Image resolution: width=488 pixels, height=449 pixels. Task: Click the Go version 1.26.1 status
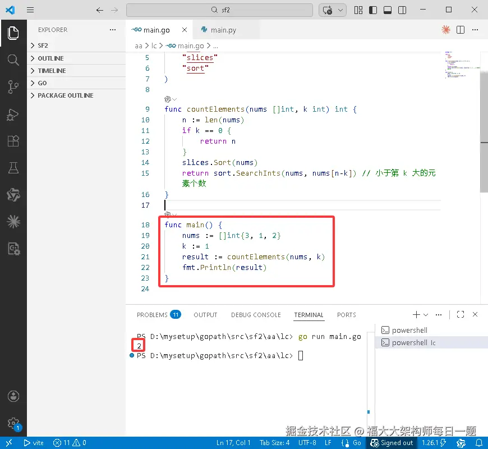[x=434, y=443]
